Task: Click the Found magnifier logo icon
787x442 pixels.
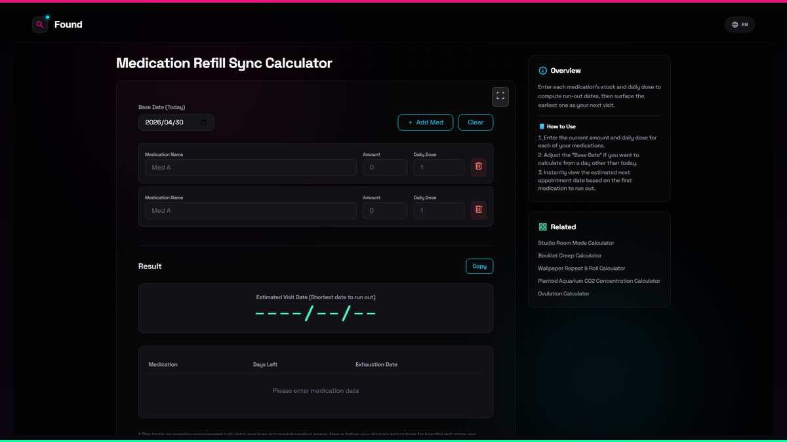Action: 40,25
